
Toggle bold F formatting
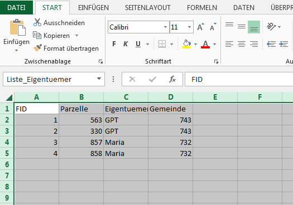click(114, 44)
